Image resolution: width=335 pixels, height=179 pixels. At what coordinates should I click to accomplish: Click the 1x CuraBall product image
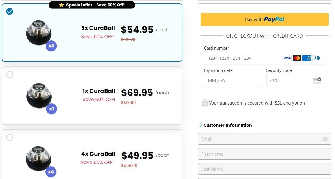39,96
